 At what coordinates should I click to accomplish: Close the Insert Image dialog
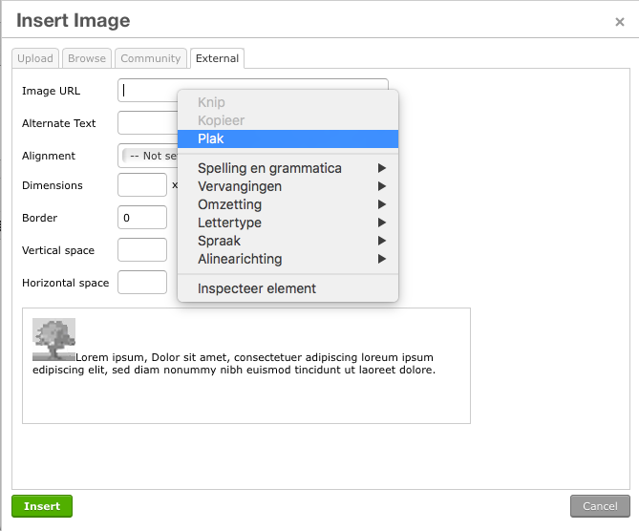click(x=619, y=22)
